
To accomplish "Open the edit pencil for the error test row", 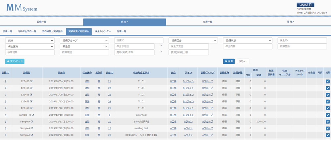I will click(x=327, y=115).
